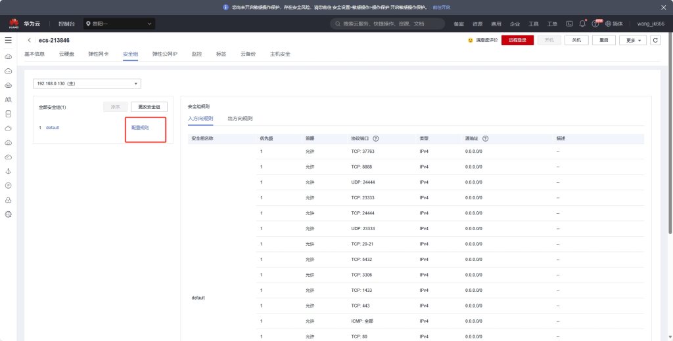Click the TCP: 37763 rule cell

pyautogui.click(x=363, y=151)
